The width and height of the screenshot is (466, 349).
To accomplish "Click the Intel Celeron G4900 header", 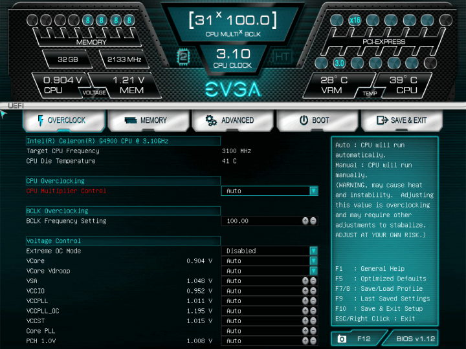I will point(123,141).
